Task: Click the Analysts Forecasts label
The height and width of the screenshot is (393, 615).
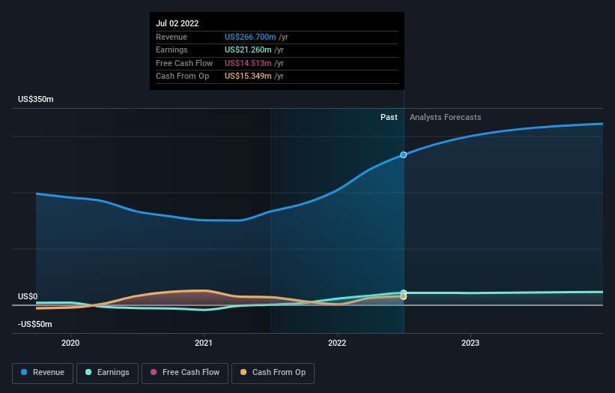Action: pyautogui.click(x=446, y=118)
